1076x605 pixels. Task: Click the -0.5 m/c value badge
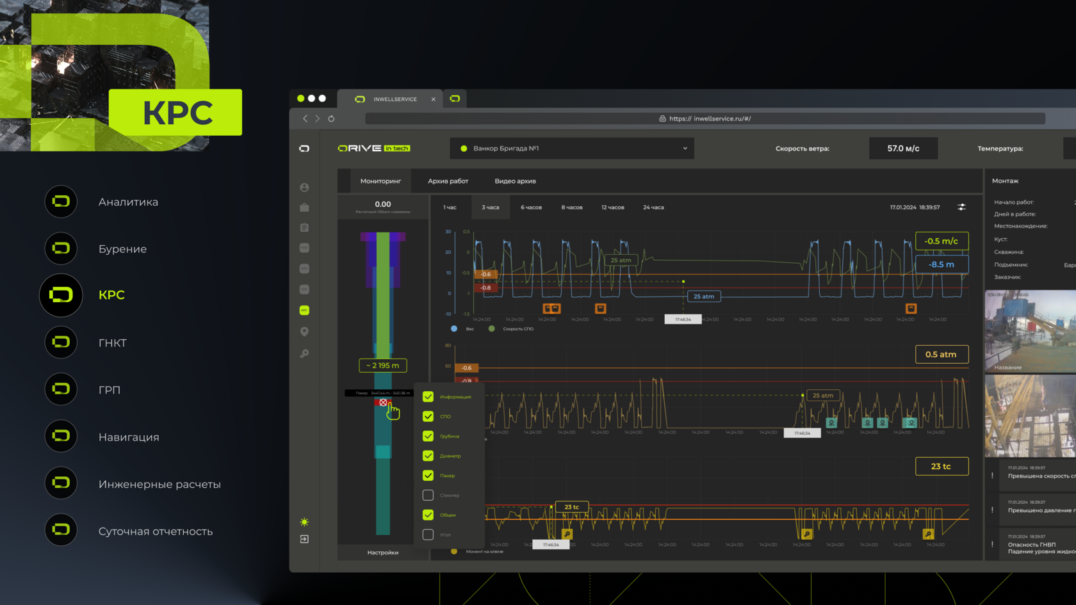coord(941,241)
